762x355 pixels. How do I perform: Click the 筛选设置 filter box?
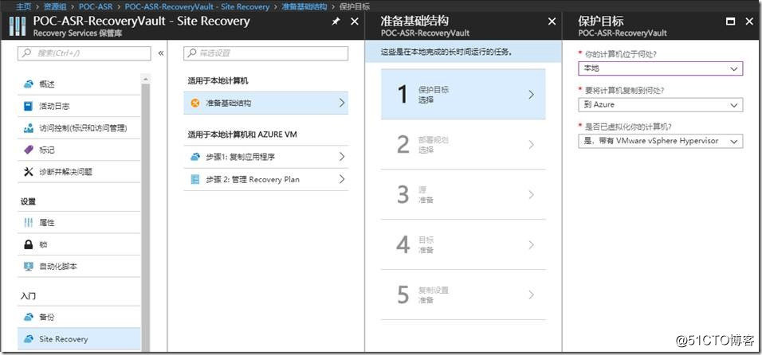(x=266, y=53)
